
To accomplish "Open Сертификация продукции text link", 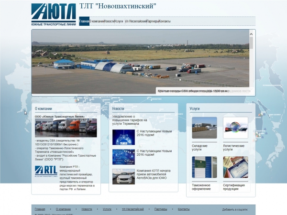I will click(234, 187).
